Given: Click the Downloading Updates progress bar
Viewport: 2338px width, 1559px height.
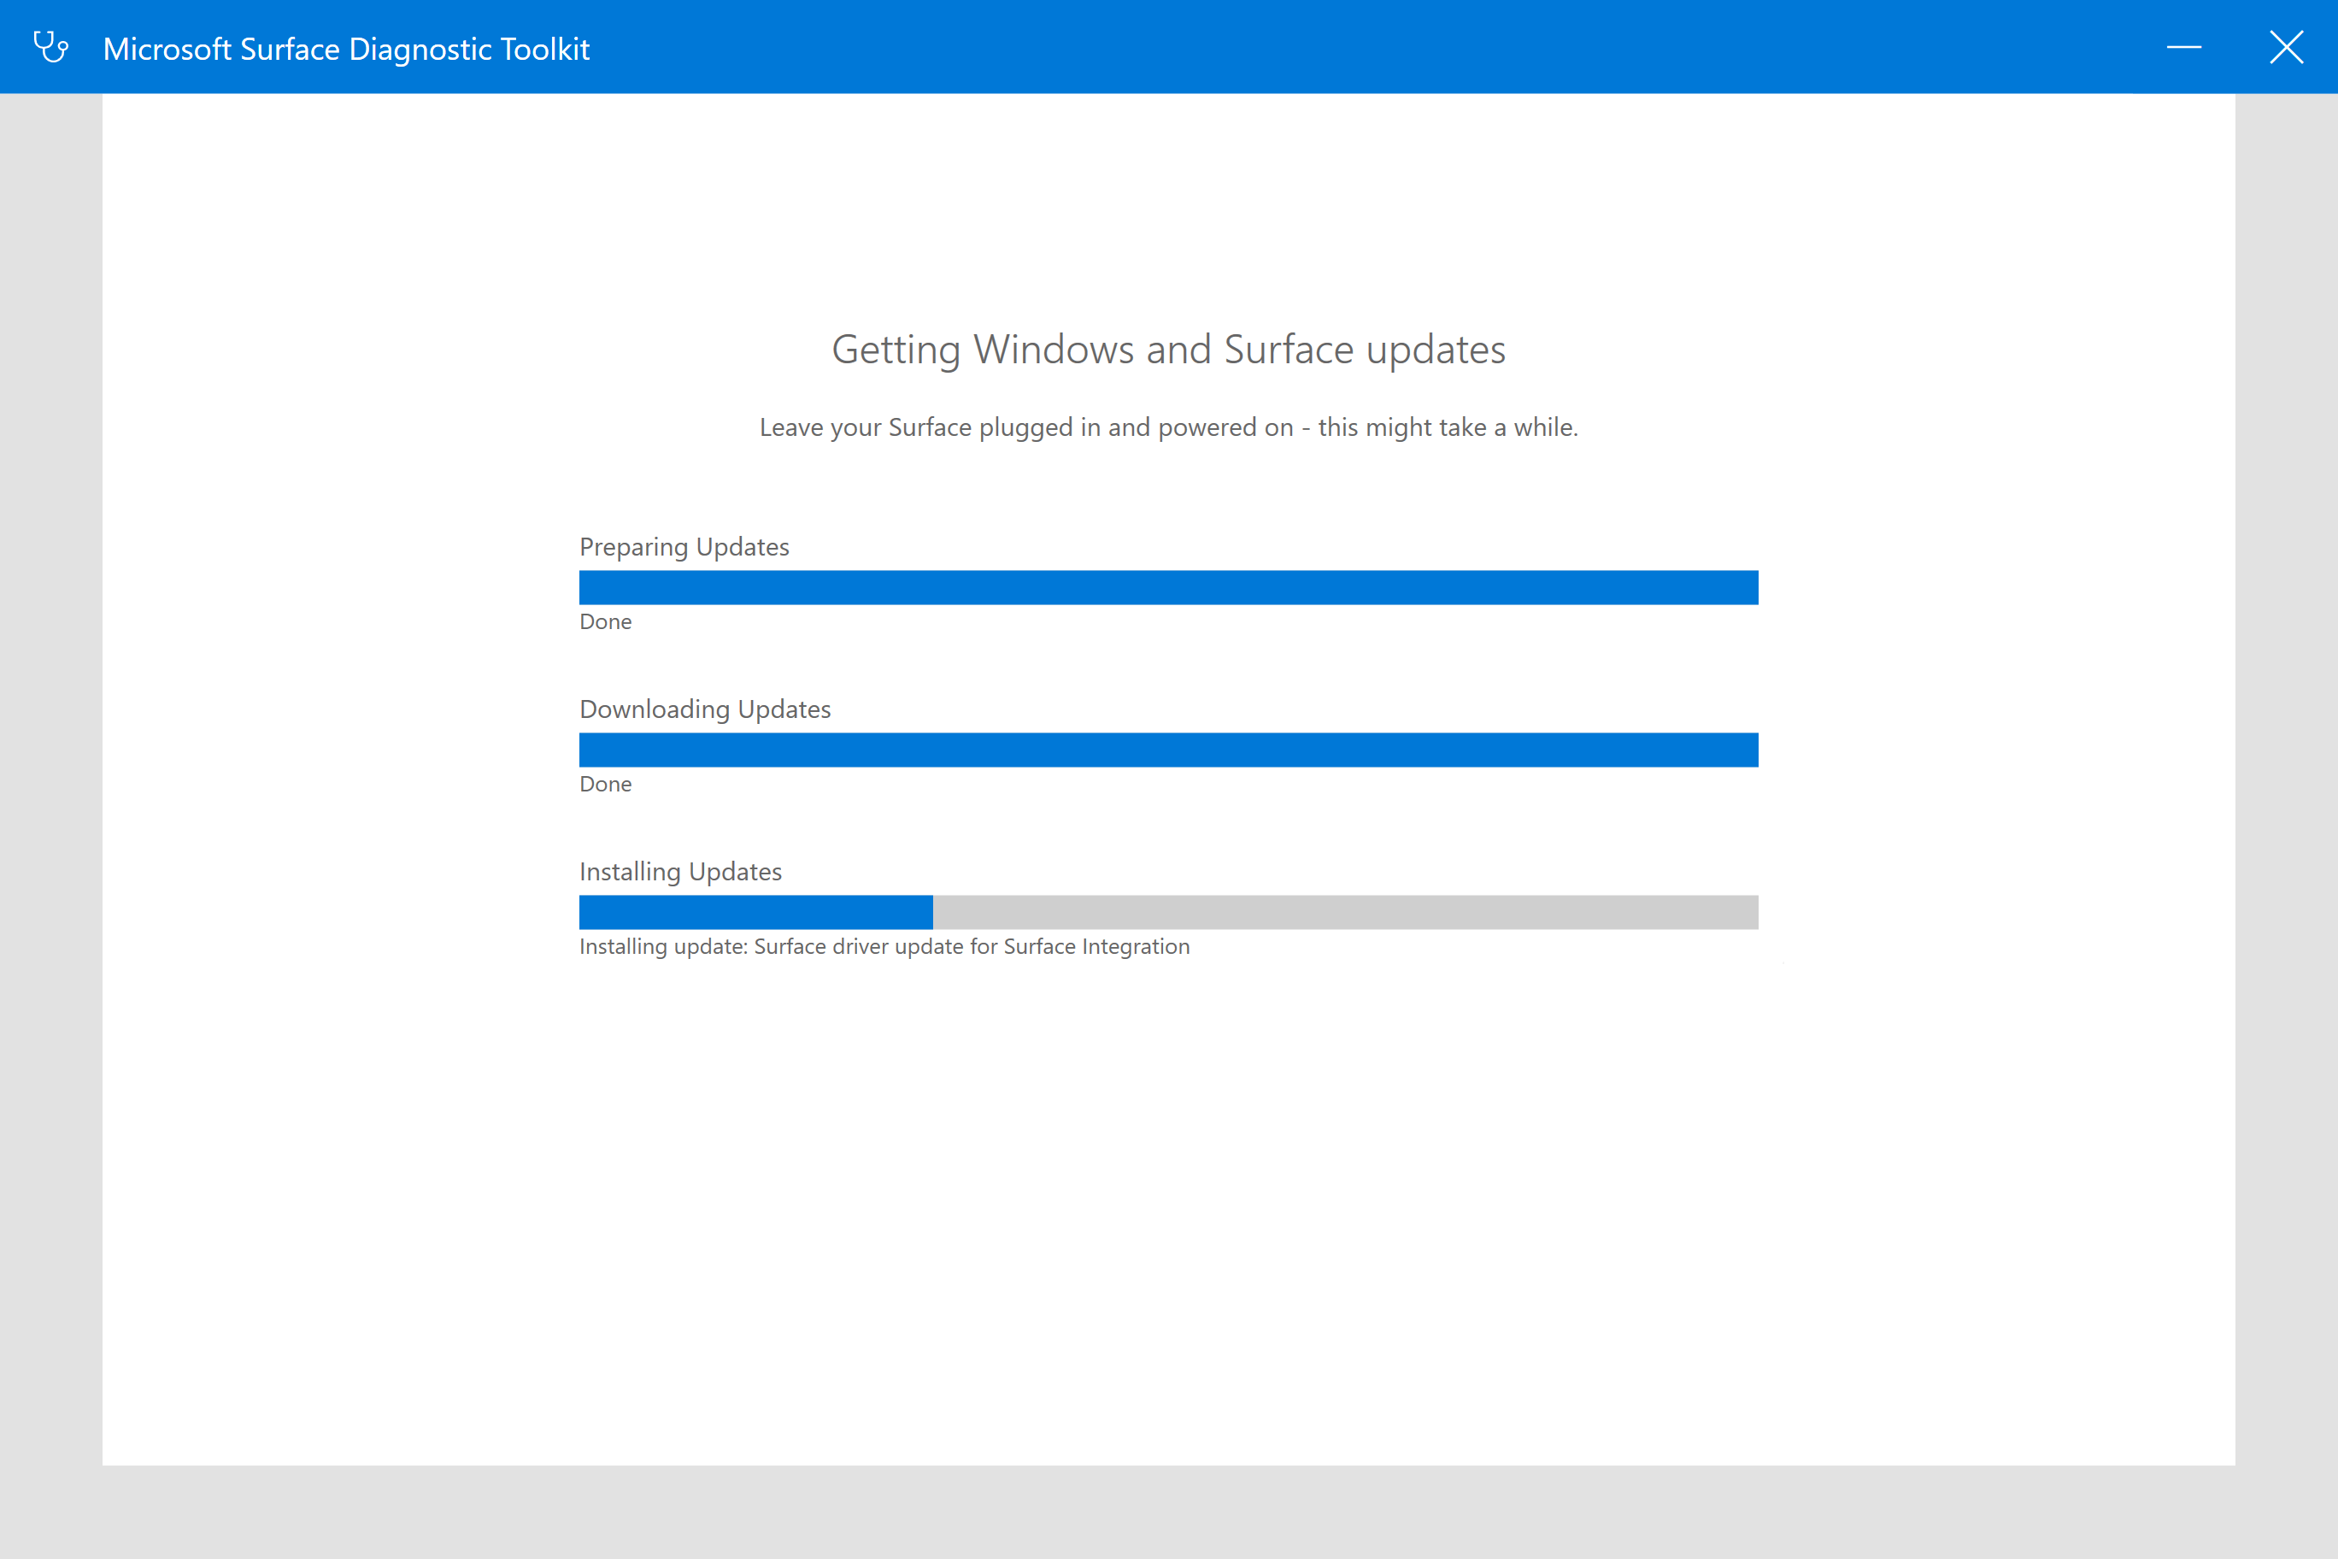Looking at the screenshot, I should (1168, 750).
